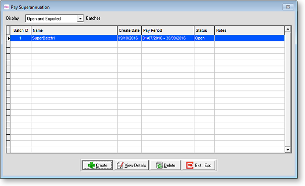Screen dimensions: 305x186
Task: Click the red Exit arrow icon
Action: pos(190,165)
